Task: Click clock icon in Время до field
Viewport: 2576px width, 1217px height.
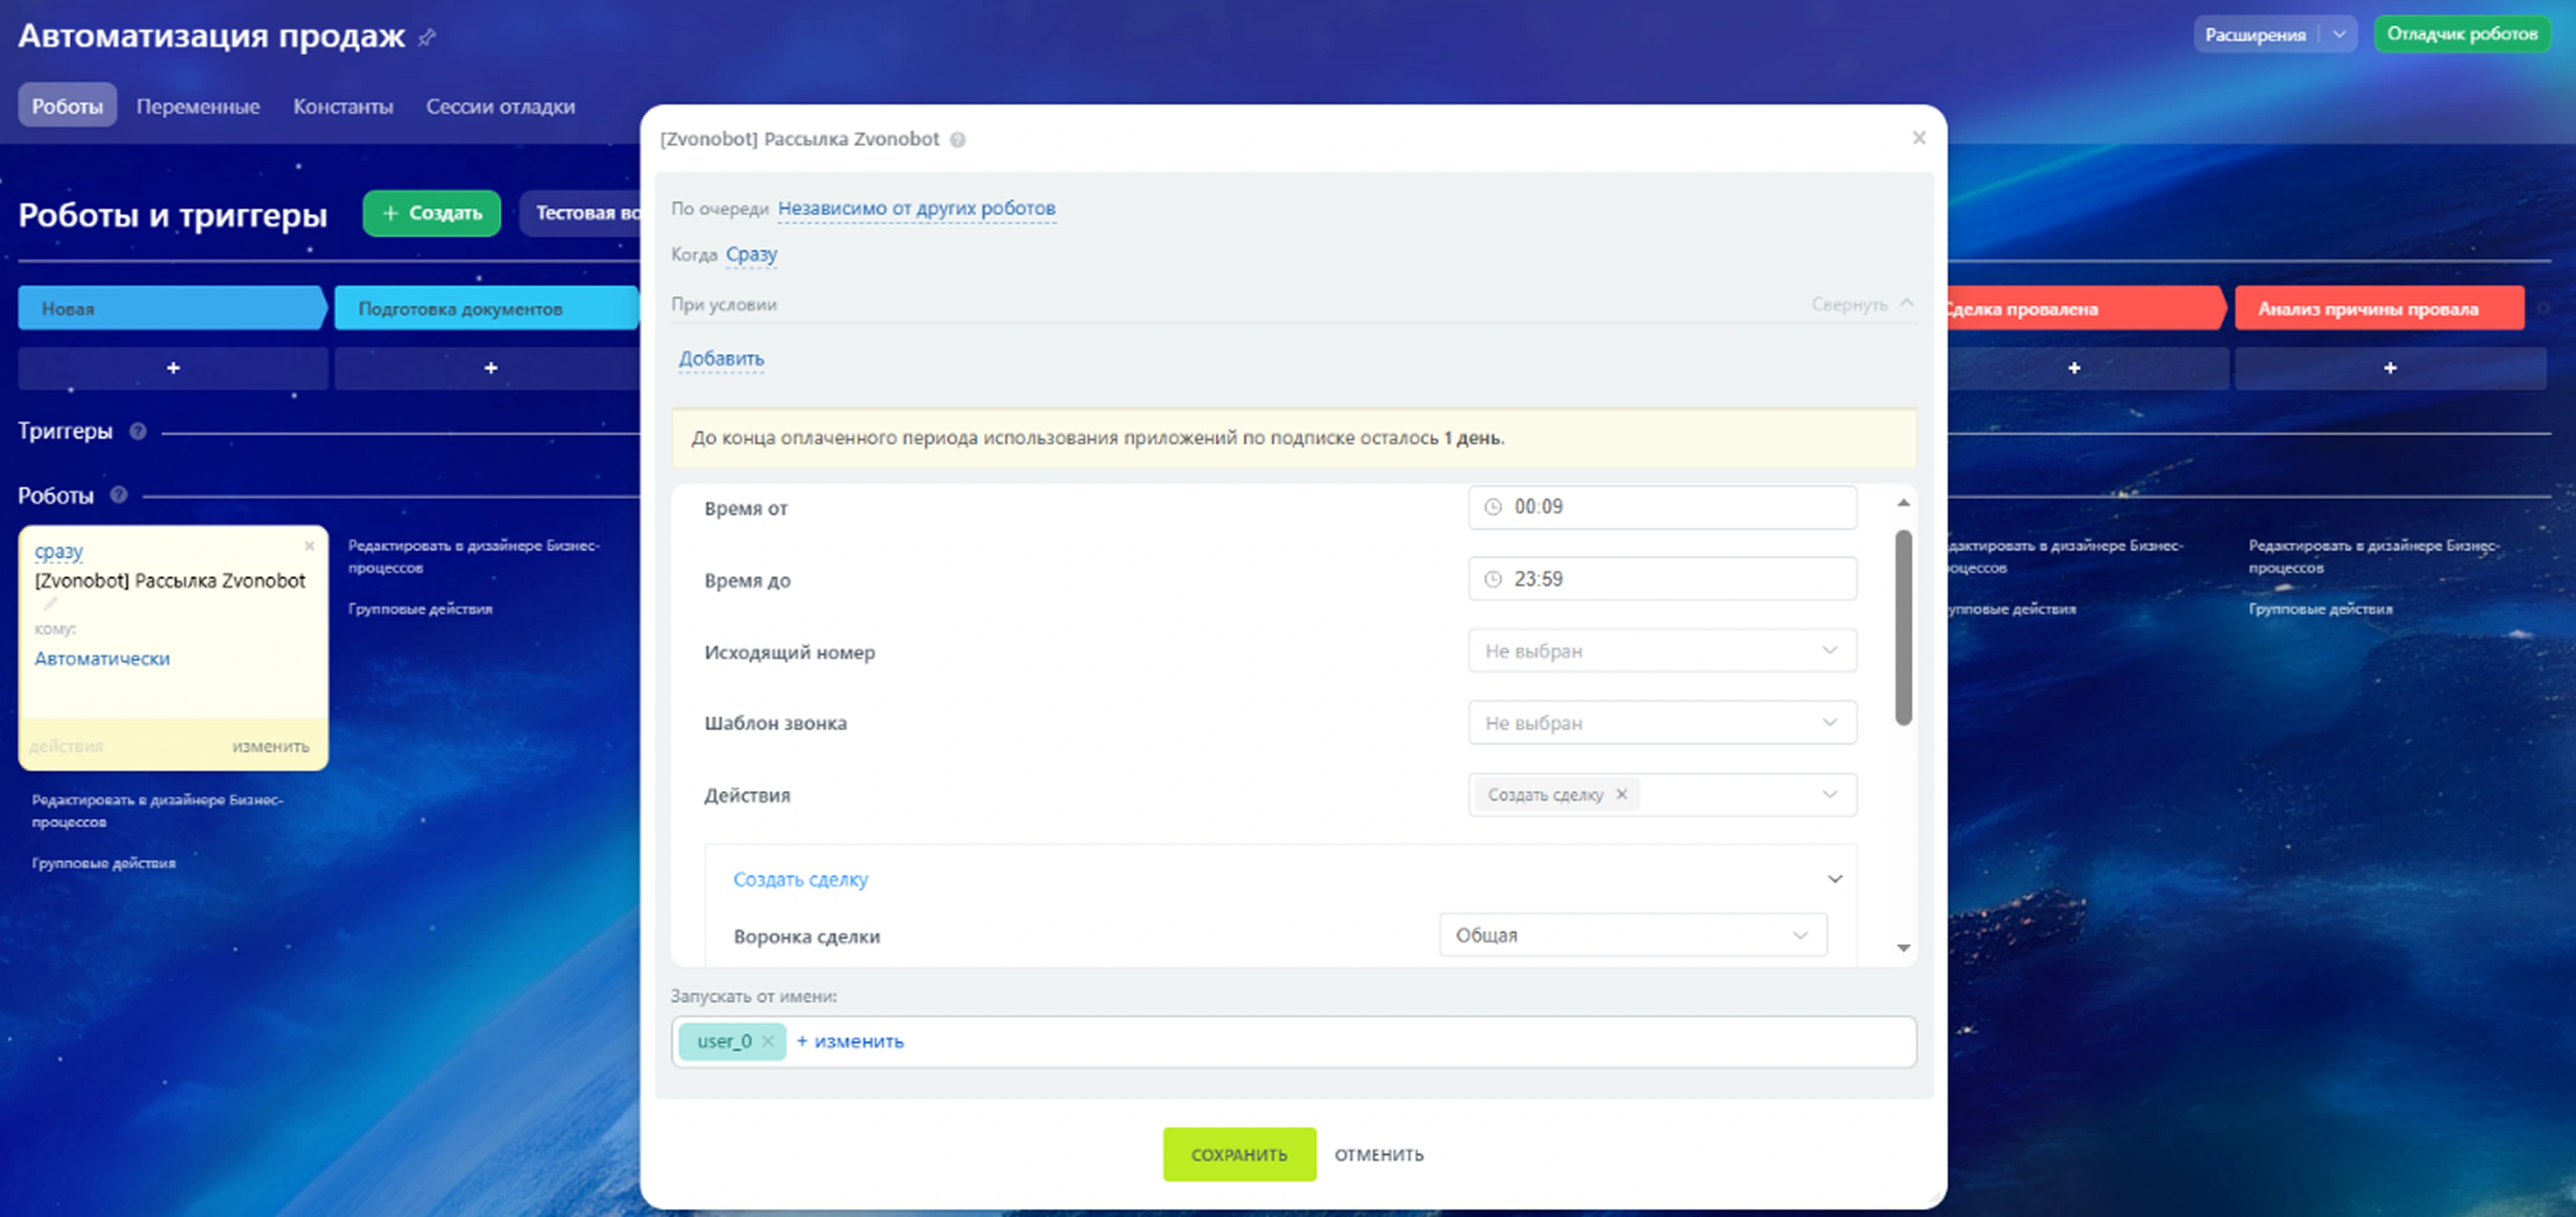Action: [1492, 579]
